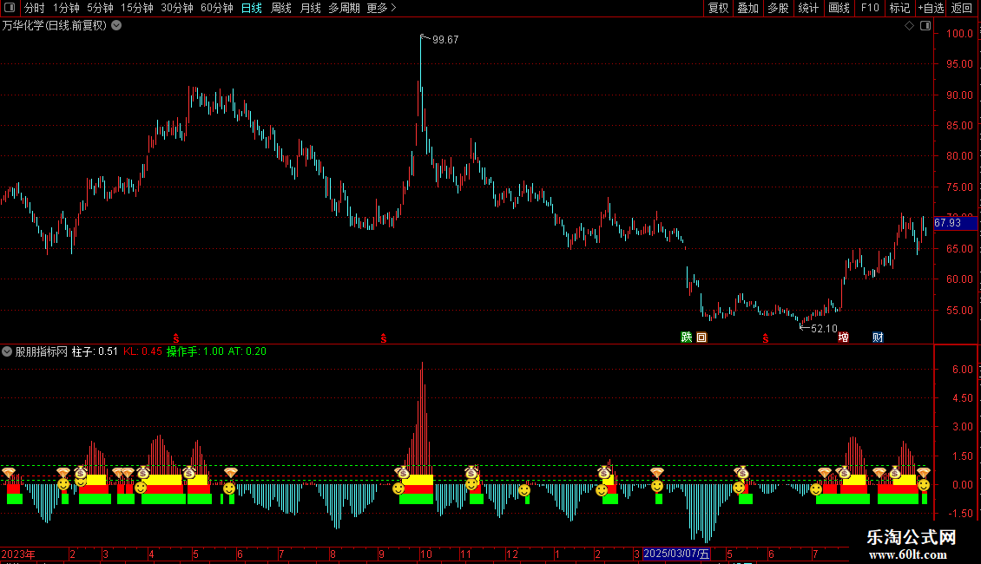Click the 100.0 price axis label
Image resolution: width=981 pixels, height=564 pixels.
(x=959, y=34)
